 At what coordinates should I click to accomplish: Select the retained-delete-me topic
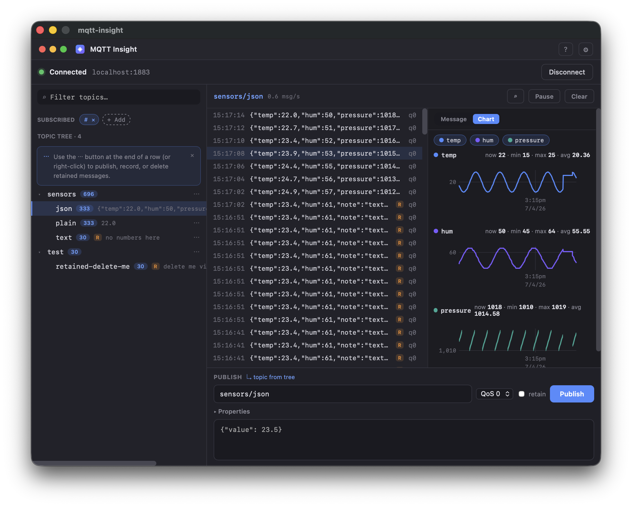tap(119, 266)
